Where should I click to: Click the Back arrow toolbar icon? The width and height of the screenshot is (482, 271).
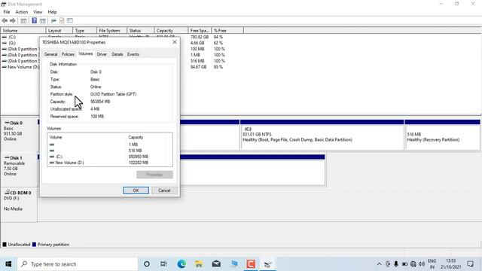[5, 20]
